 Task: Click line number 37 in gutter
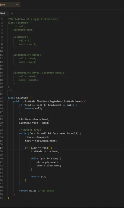coord(2,148)
